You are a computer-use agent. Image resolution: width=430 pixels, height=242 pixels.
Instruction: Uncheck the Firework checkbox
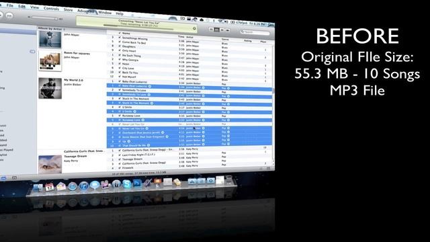point(120,167)
